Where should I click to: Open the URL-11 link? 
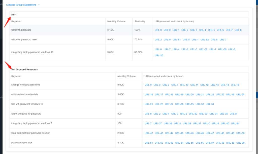point(194,85)
